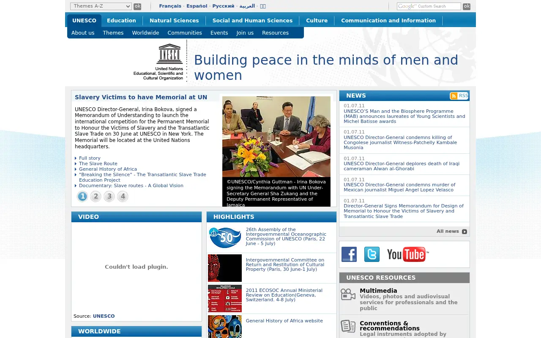541x338 pixels.
Task: Select the About us submenu item
Action: pyautogui.click(x=83, y=33)
